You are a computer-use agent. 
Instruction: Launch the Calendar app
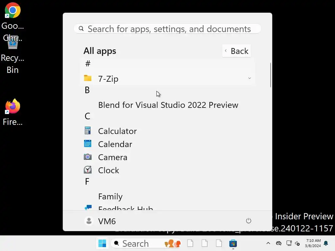(x=115, y=144)
